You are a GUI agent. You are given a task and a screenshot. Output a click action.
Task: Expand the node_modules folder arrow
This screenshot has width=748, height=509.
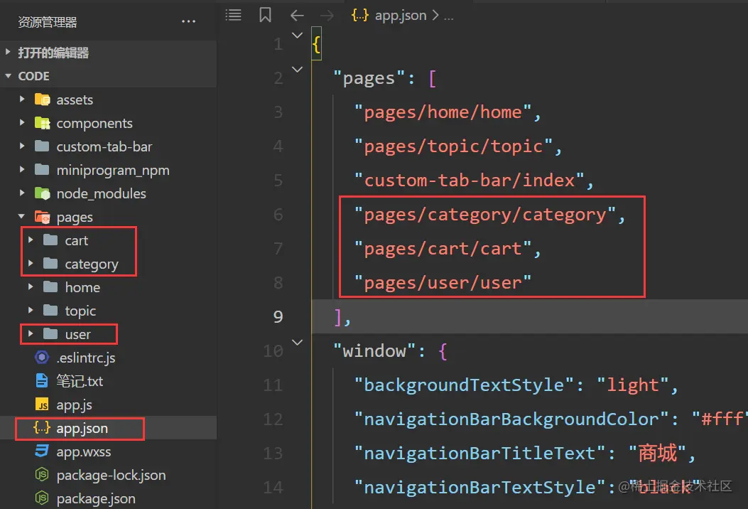[22, 193]
